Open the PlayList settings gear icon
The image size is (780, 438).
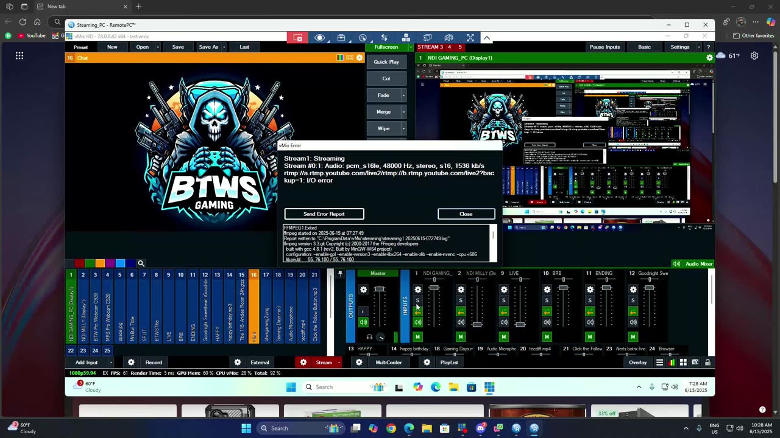[427, 363]
